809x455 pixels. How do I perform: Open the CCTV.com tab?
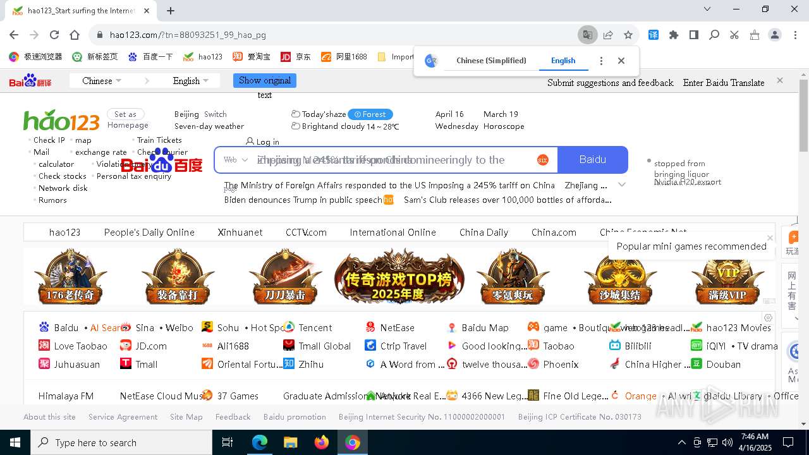coord(306,233)
